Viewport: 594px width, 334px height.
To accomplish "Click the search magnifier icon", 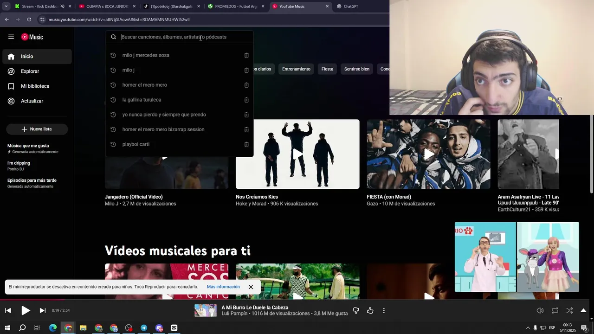I will point(113,37).
